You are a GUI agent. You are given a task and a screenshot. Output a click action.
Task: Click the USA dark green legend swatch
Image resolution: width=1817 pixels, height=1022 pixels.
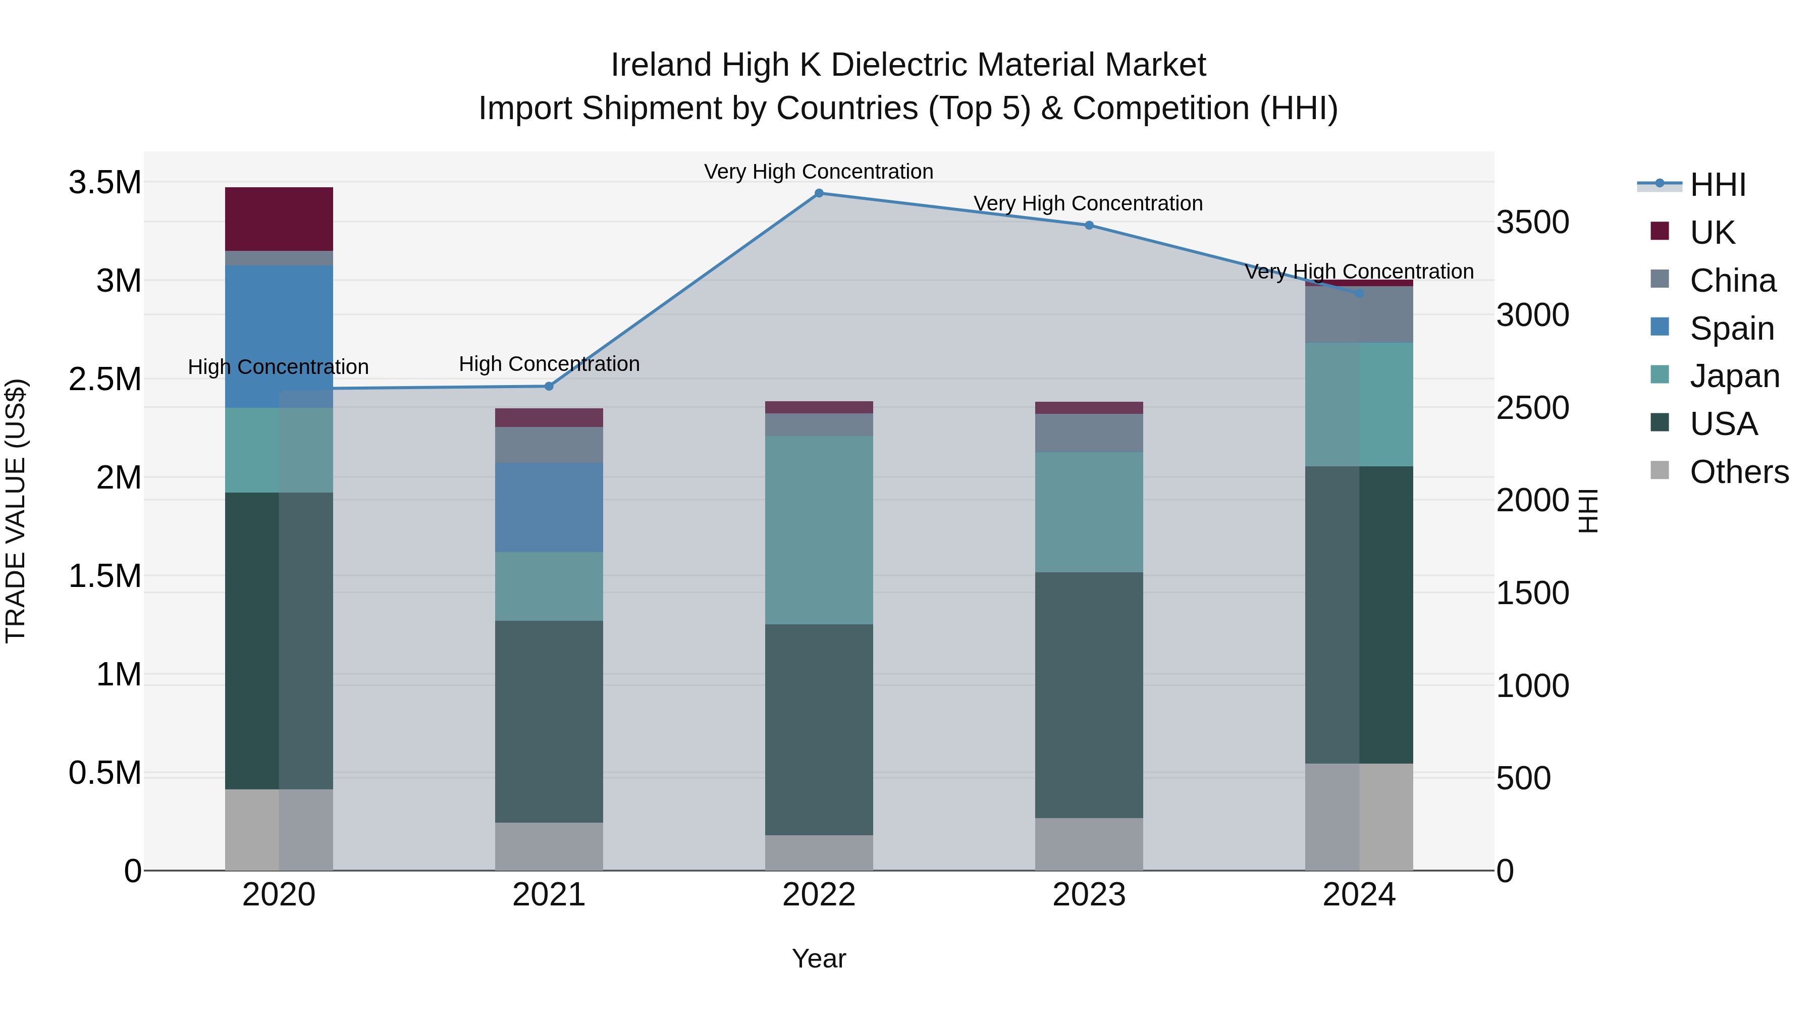[1660, 422]
